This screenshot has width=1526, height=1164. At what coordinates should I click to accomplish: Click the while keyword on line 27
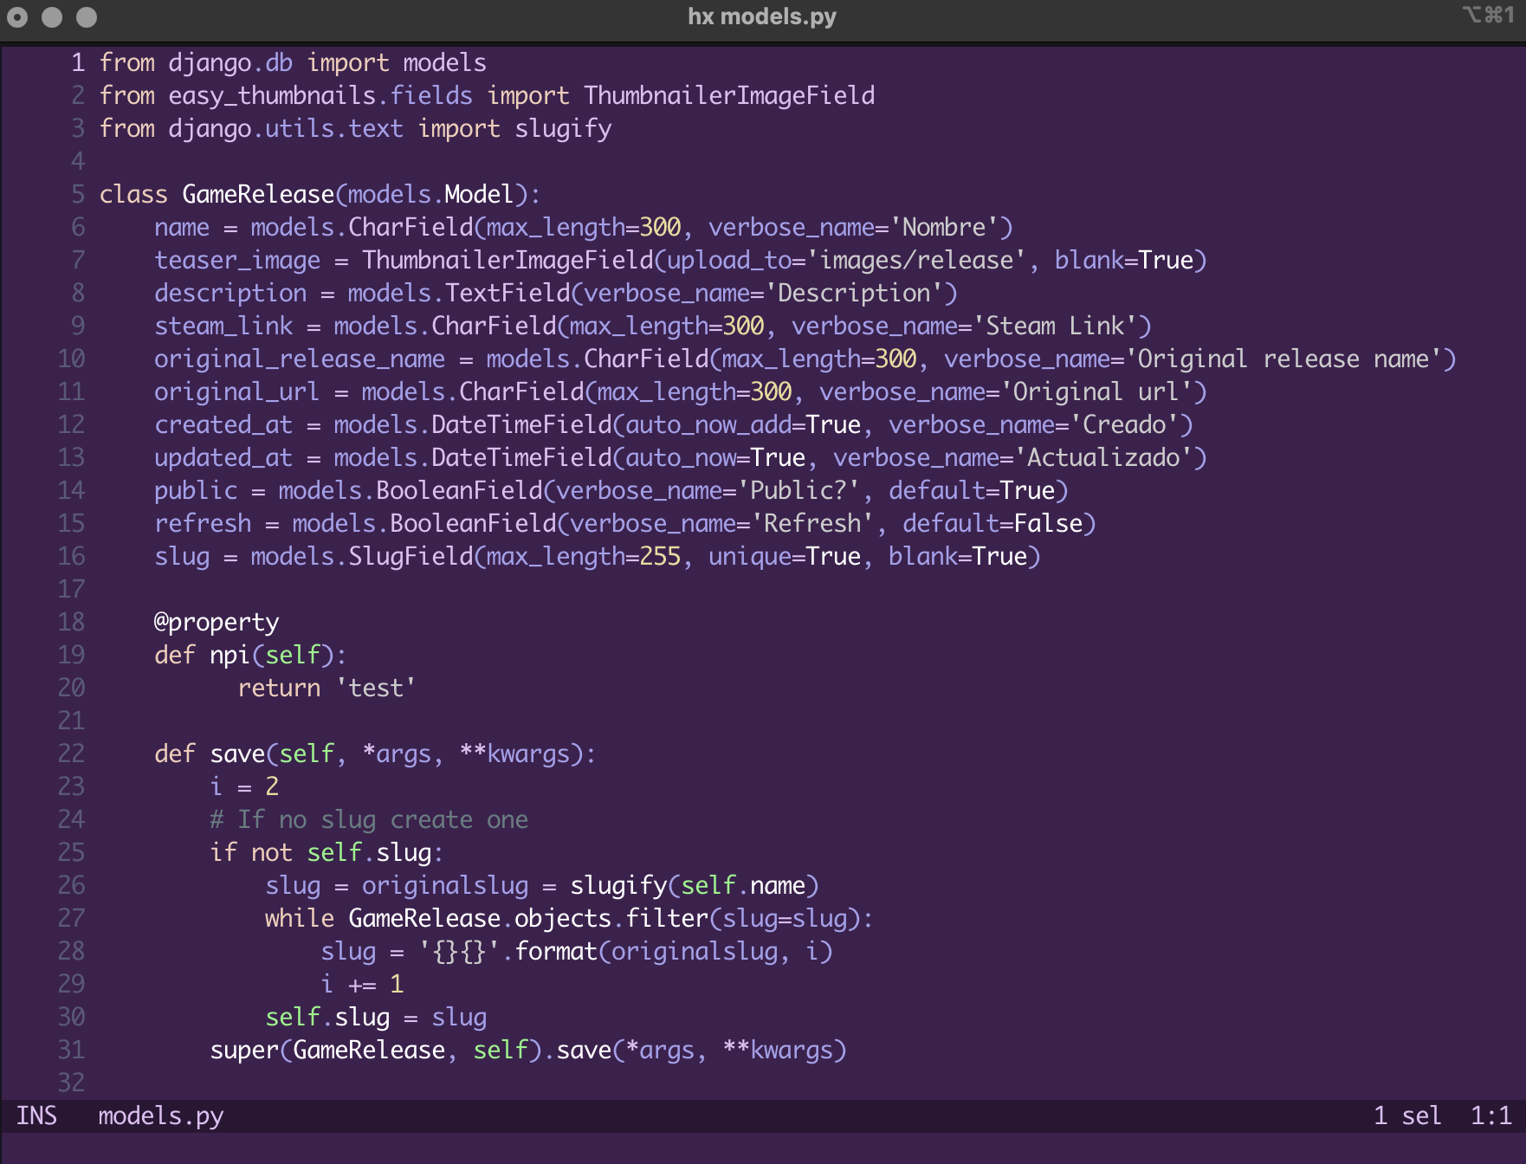click(300, 918)
